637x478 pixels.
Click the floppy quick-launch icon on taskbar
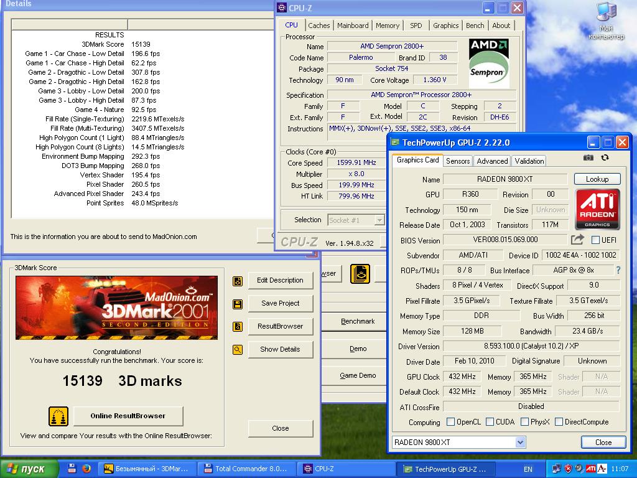click(72, 468)
